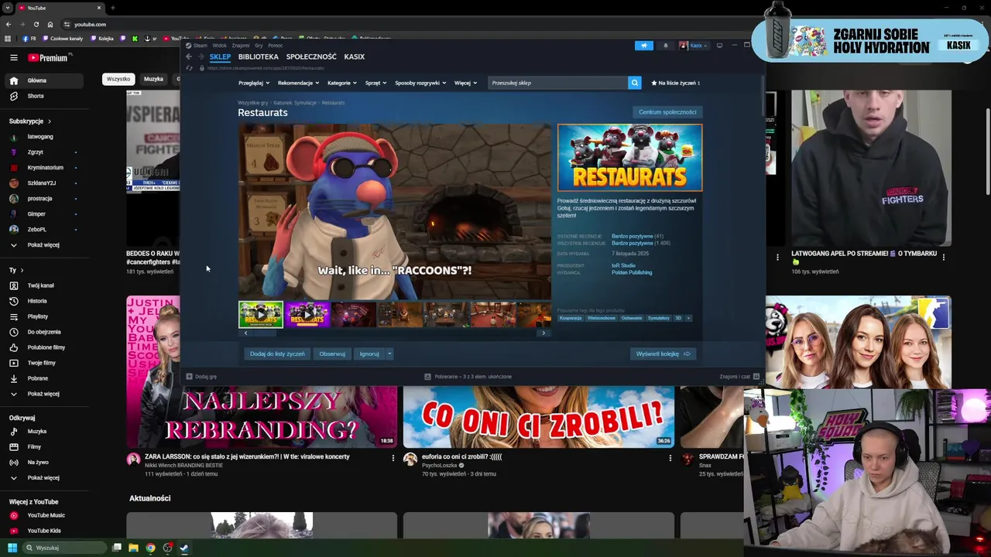Select Muzyka filter chip on YouTube
This screenshot has width=991, height=557.
click(153, 79)
